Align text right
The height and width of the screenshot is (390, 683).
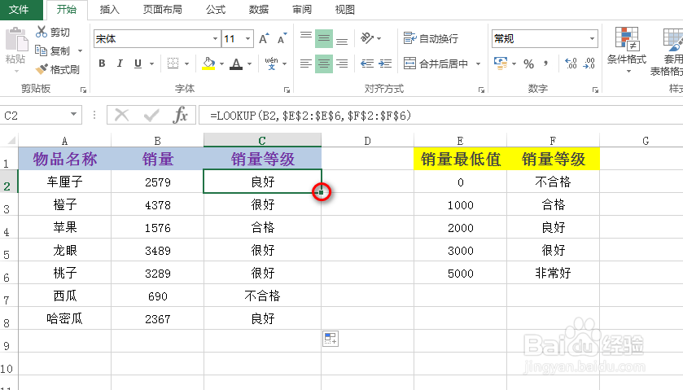[342, 64]
